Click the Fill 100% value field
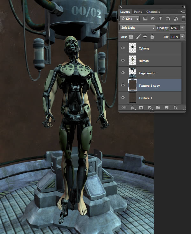 [x=175, y=37]
